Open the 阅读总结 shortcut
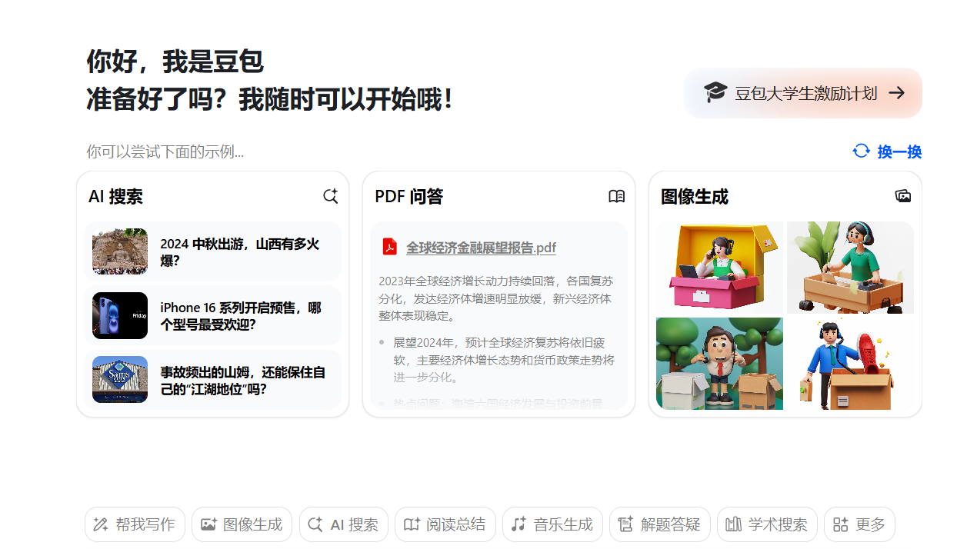The width and height of the screenshot is (967, 549). pyautogui.click(x=445, y=524)
